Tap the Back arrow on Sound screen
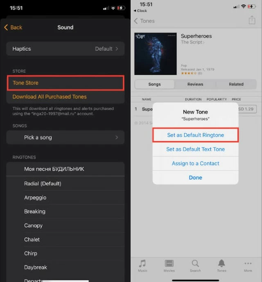The image size is (262, 282). click(13, 27)
